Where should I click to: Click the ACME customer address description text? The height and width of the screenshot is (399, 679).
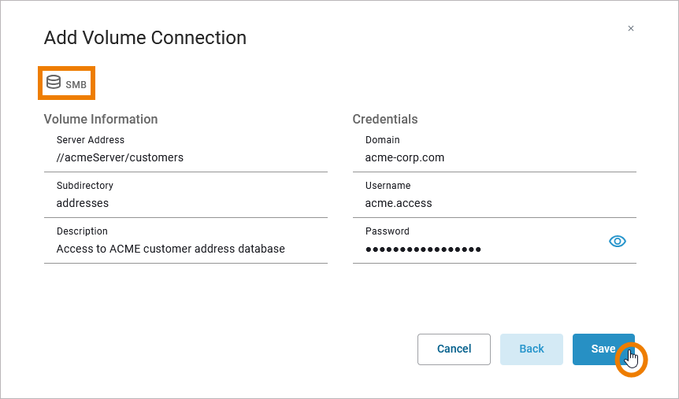[170, 249]
